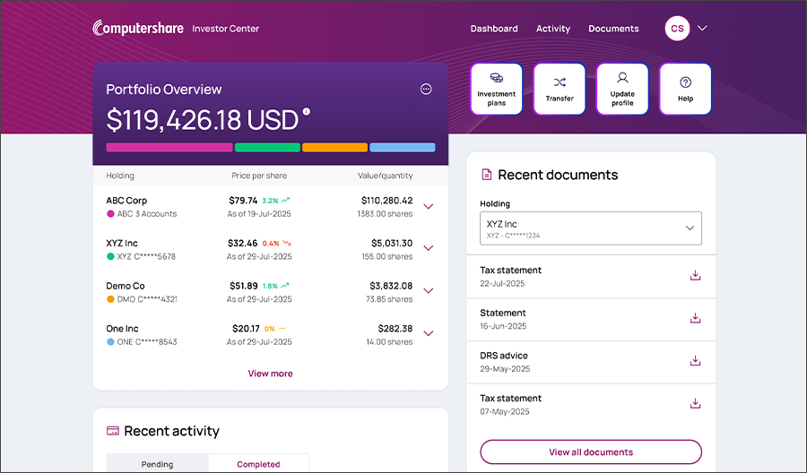
Task: Expand the One Inc holding row
Action: [x=429, y=333]
